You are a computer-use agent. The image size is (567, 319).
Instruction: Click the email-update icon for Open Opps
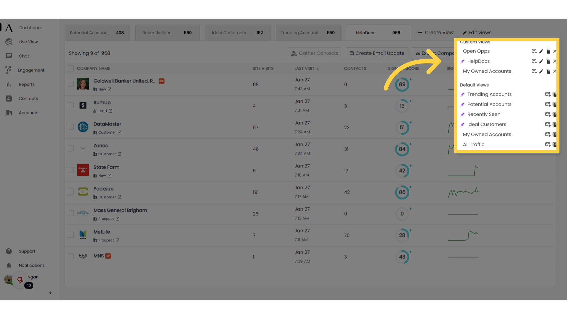[534, 51]
